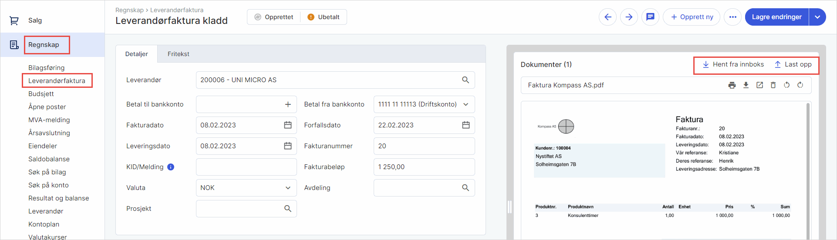Go to the next invoice arrow
This screenshot has width=837, height=240.
pos(629,17)
